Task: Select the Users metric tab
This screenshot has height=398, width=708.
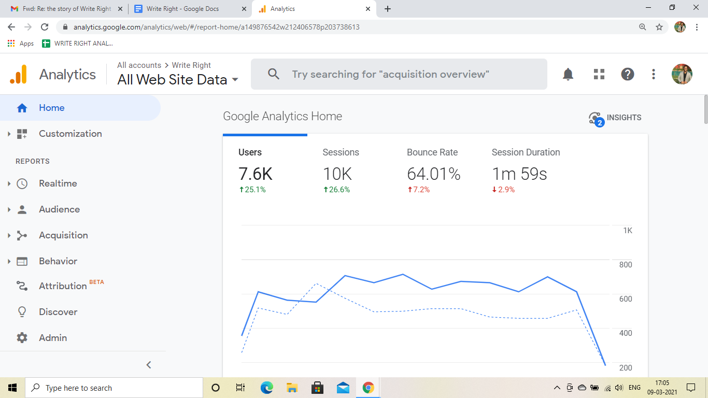Action: [265, 171]
